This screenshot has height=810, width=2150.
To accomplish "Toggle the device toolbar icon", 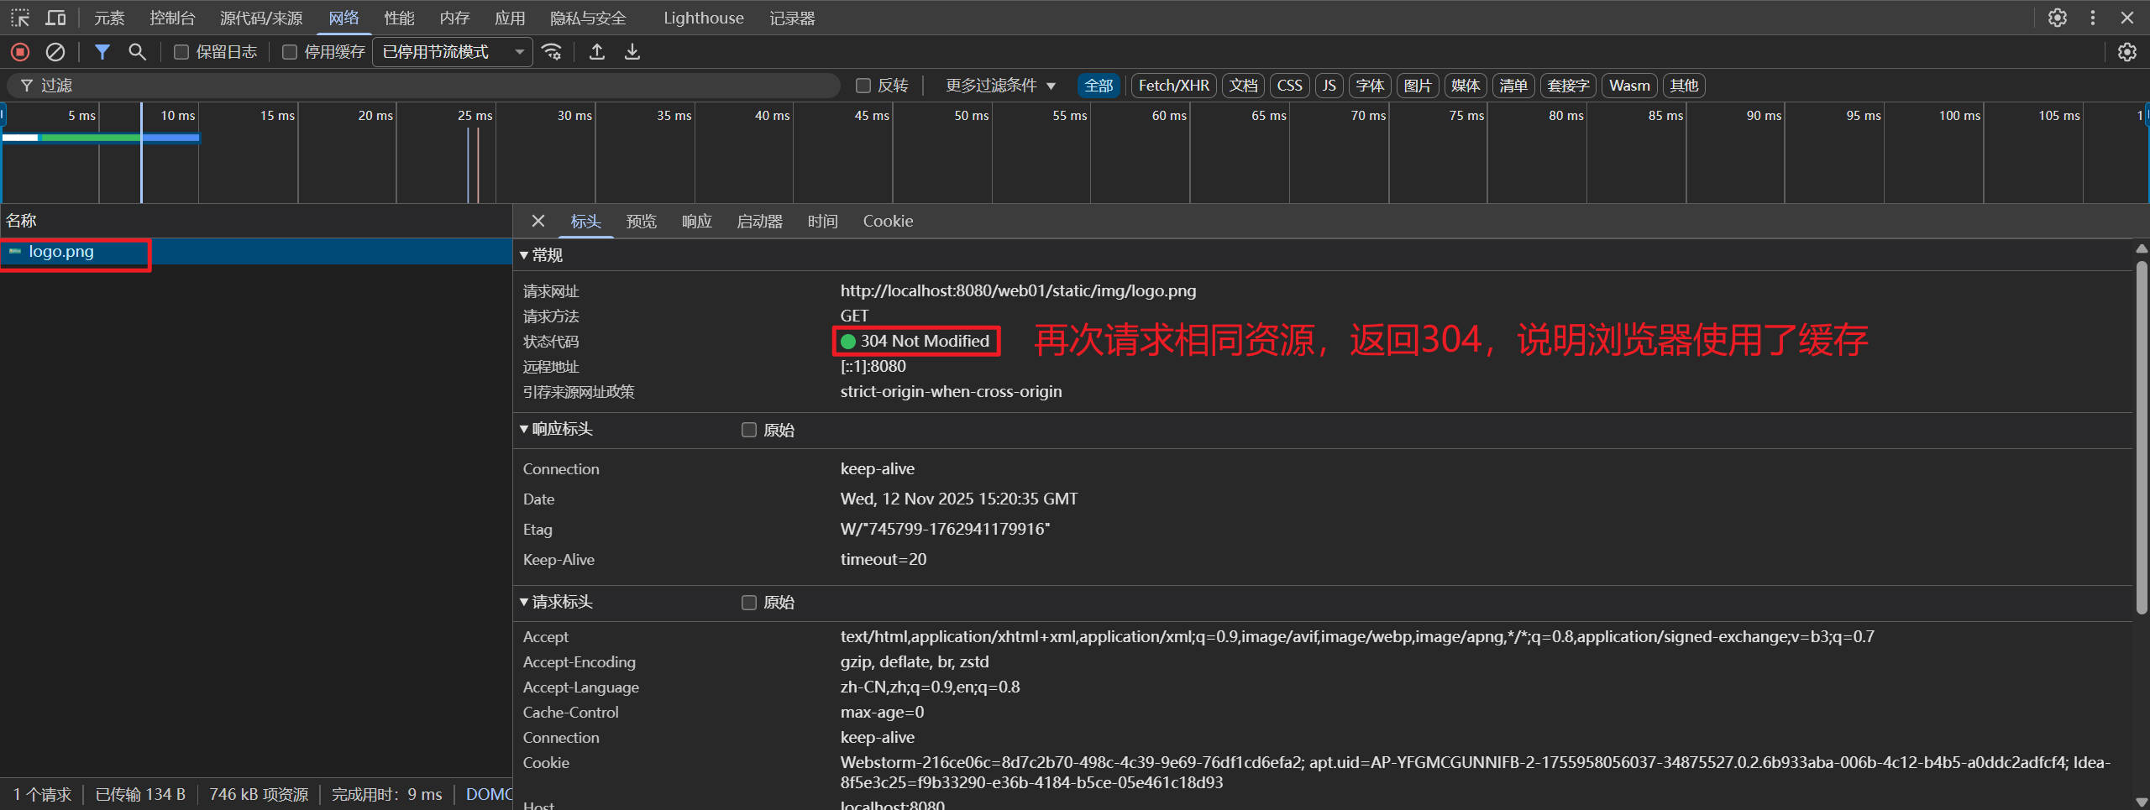I will point(55,18).
